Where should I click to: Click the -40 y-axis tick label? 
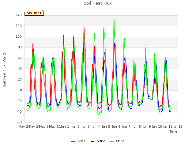click(19, 111)
